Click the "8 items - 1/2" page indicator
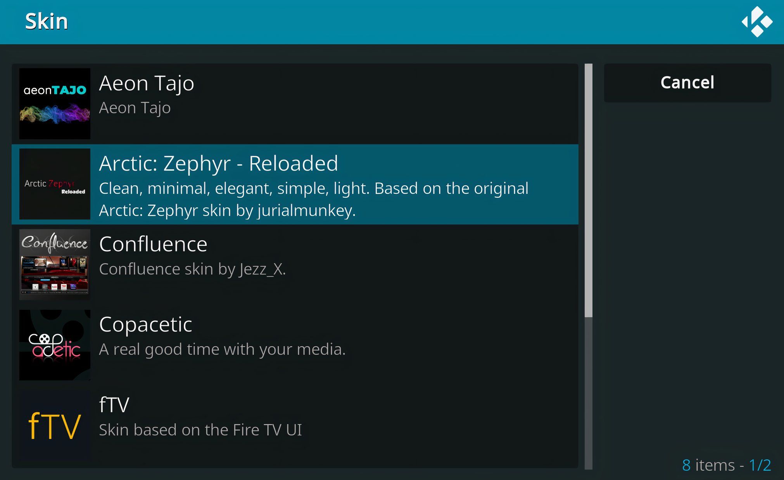 726,465
